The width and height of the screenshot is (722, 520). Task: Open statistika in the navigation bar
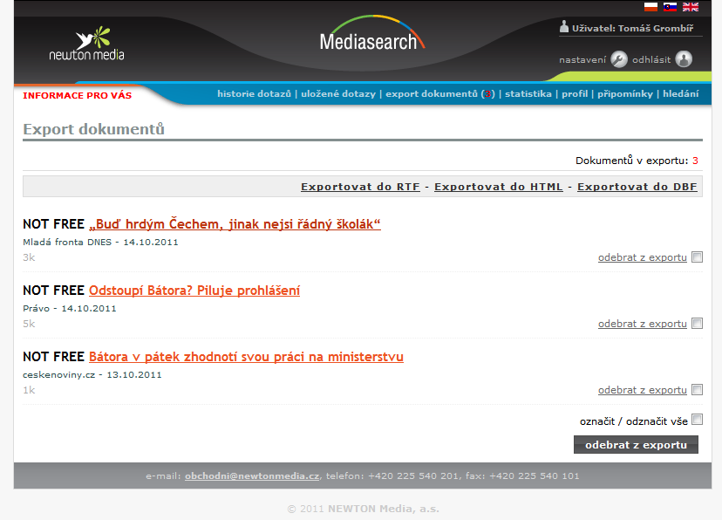528,94
